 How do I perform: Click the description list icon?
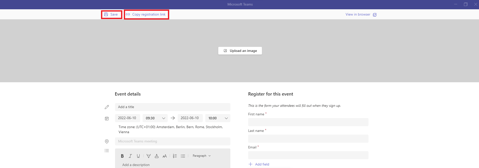coord(107,151)
